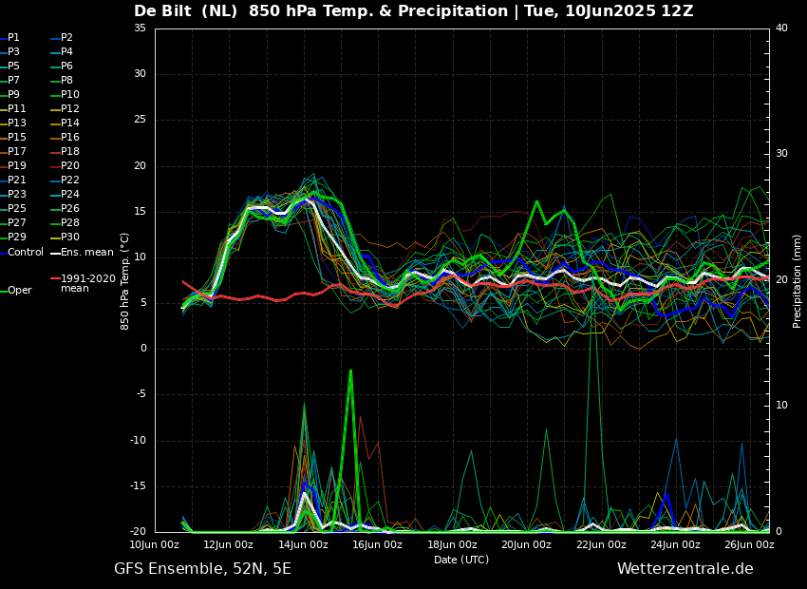
Task: Select the 26Jun 00z date tick label
Action: click(x=749, y=545)
